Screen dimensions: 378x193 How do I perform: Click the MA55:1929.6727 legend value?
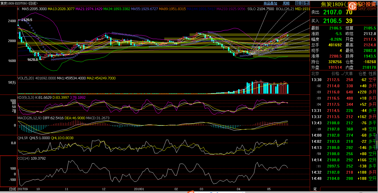[x=145, y=9]
